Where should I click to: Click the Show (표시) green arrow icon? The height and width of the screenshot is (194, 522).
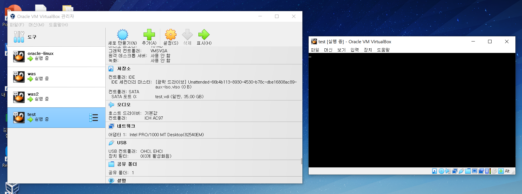click(x=204, y=34)
